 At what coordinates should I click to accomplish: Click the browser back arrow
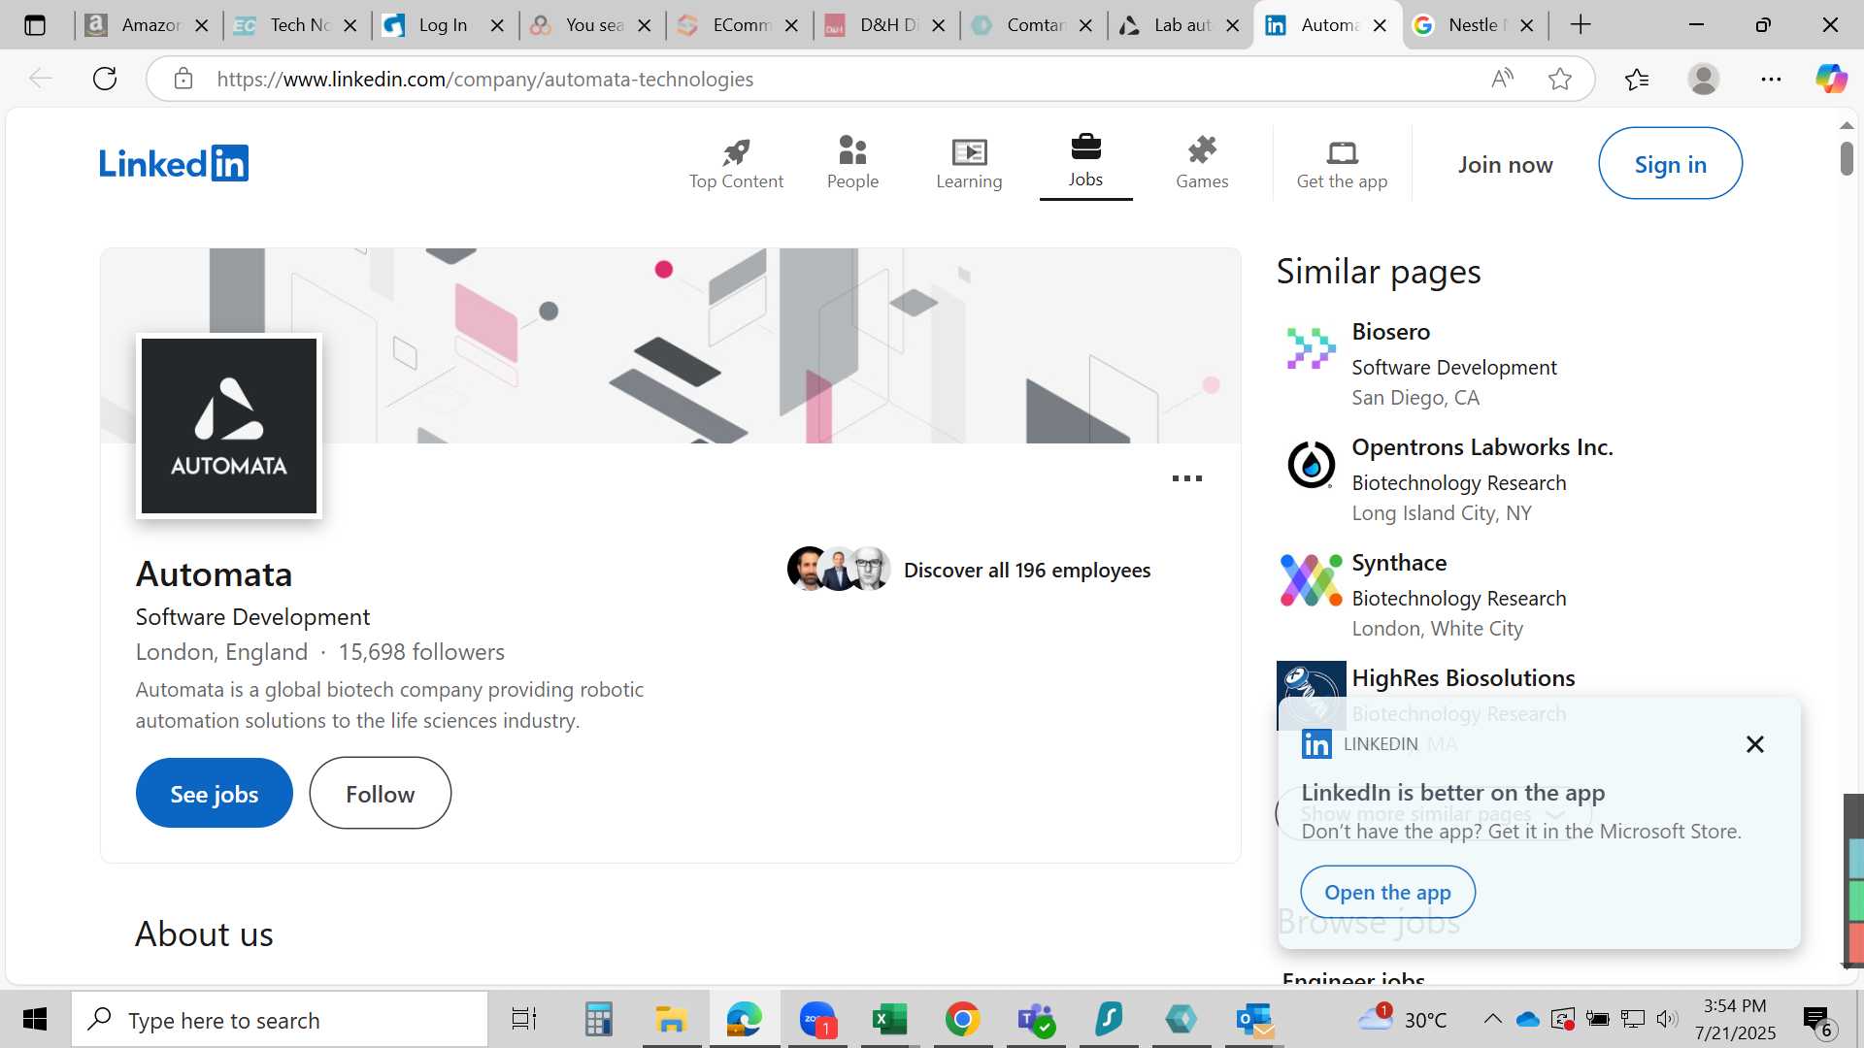click(41, 79)
